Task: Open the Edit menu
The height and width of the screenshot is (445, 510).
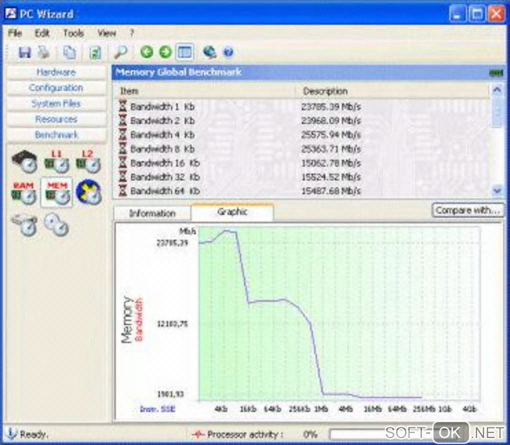Action: [42, 33]
